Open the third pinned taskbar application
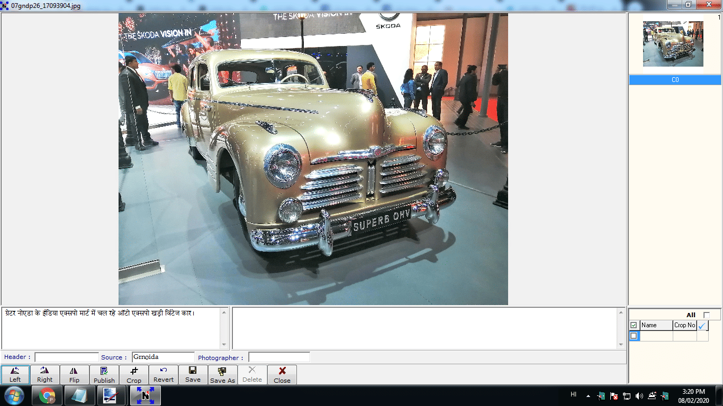Viewport: 723px width, 406px height. [111, 395]
